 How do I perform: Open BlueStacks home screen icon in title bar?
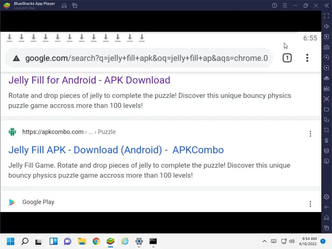coord(64,6)
